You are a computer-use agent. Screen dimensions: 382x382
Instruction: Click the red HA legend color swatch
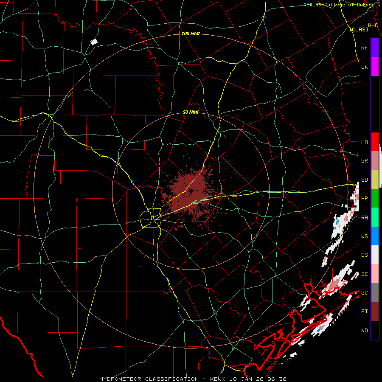click(x=375, y=142)
